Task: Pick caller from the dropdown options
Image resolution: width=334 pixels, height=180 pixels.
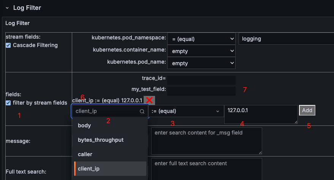Action: pos(85,154)
